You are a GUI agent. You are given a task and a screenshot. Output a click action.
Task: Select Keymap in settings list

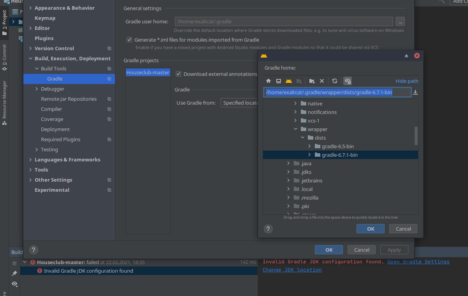[x=45, y=18]
